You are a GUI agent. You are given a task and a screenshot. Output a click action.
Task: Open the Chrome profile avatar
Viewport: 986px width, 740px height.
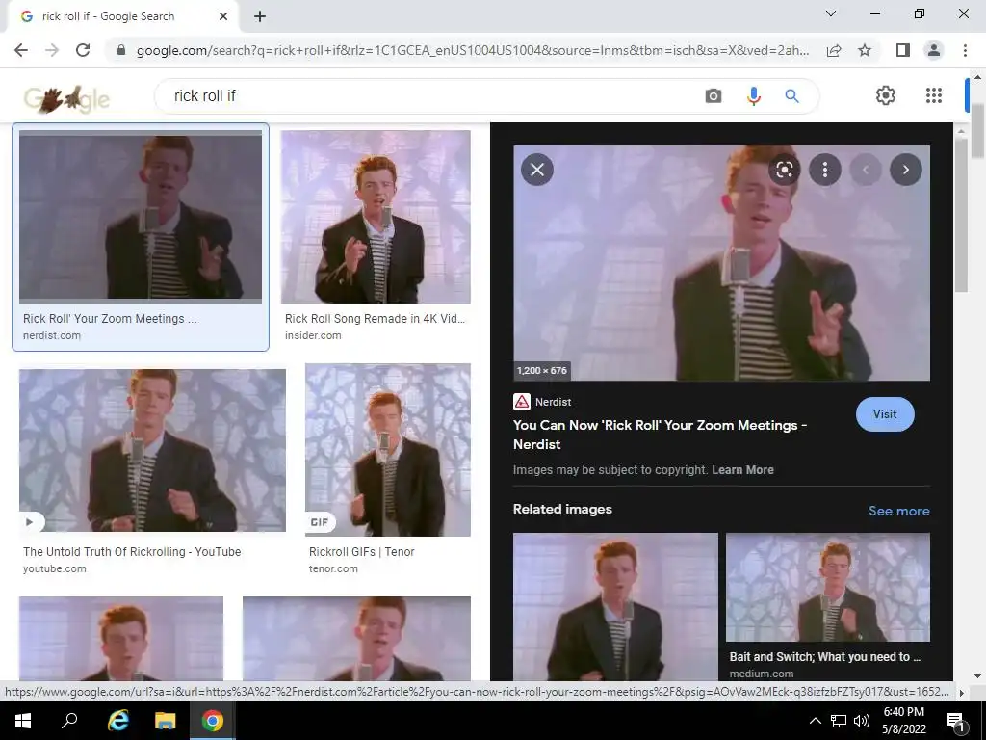point(934,50)
